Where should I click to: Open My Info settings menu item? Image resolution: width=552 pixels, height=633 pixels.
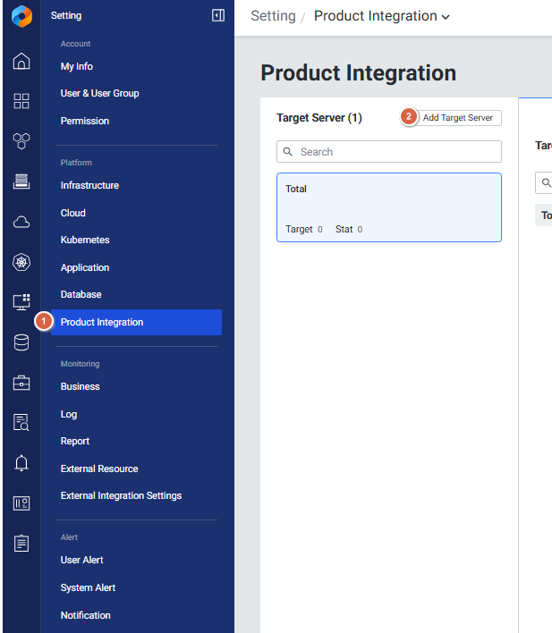pos(77,66)
